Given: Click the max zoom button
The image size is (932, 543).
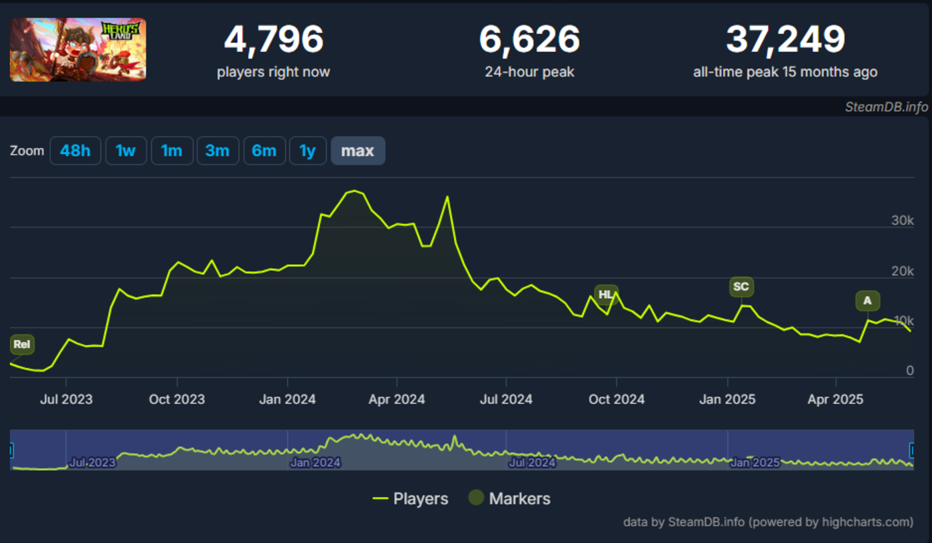Looking at the screenshot, I should pyautogui.click(x=357, y=151).
